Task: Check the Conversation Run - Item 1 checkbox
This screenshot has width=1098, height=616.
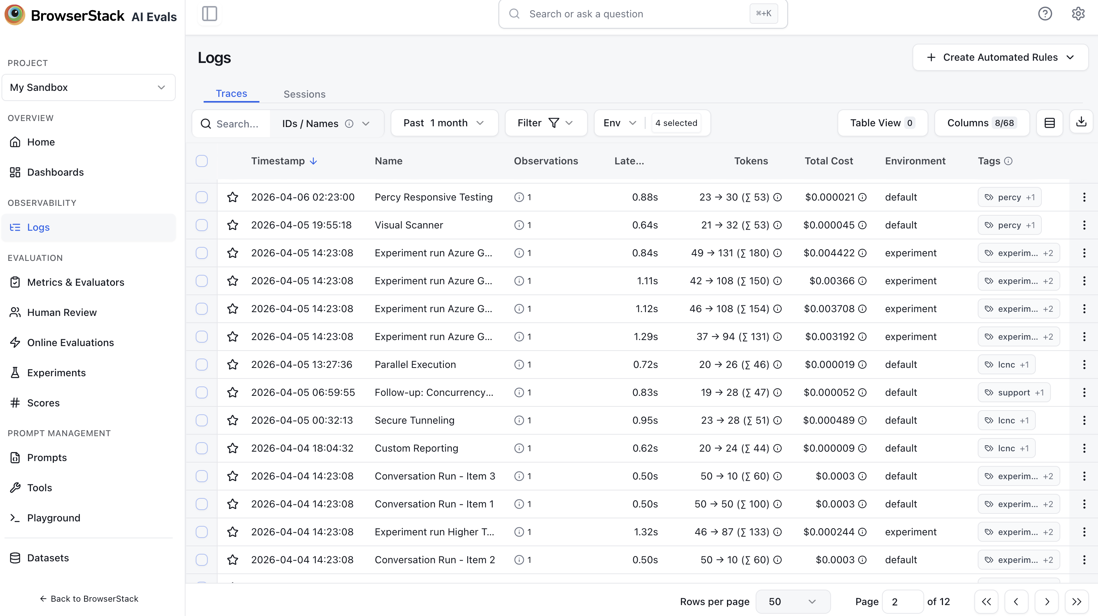Action: 202,504
